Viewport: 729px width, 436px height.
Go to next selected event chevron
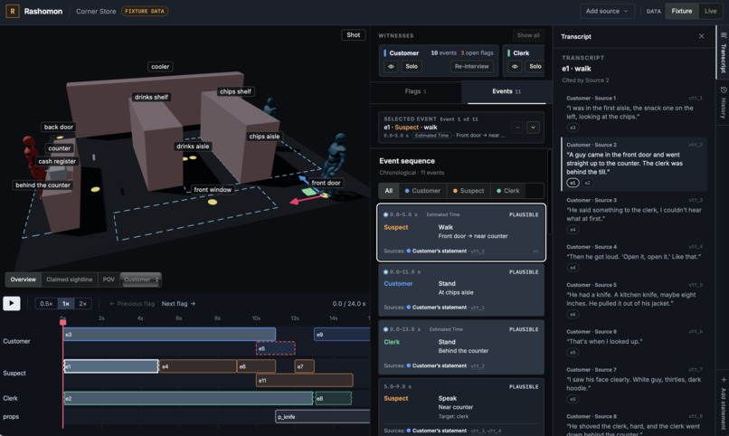click(x=533, y=128)
